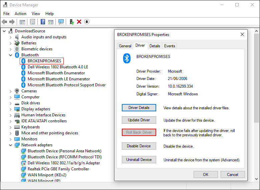Click the scrollbar up arrow
Screen dimensions: 260x190
point(256,31)
